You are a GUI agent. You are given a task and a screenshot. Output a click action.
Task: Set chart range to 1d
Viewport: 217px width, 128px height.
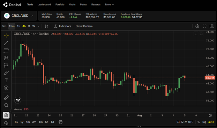52,122
